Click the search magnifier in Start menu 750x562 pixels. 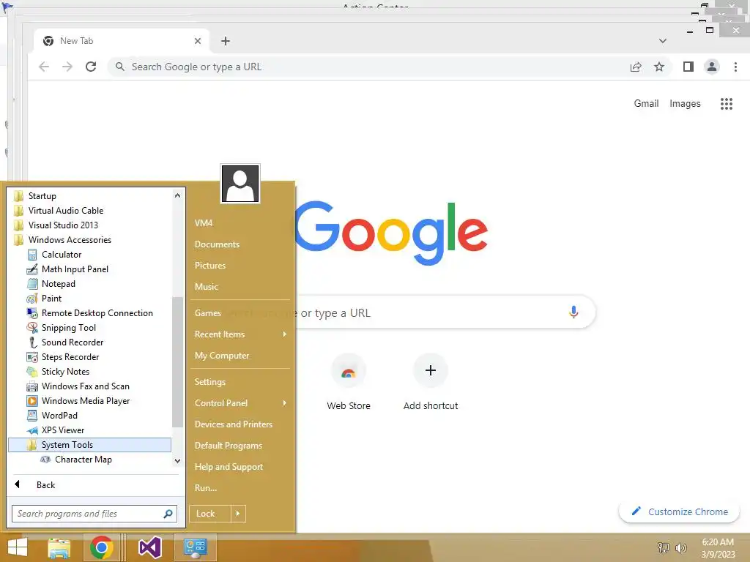coord(168,514)
